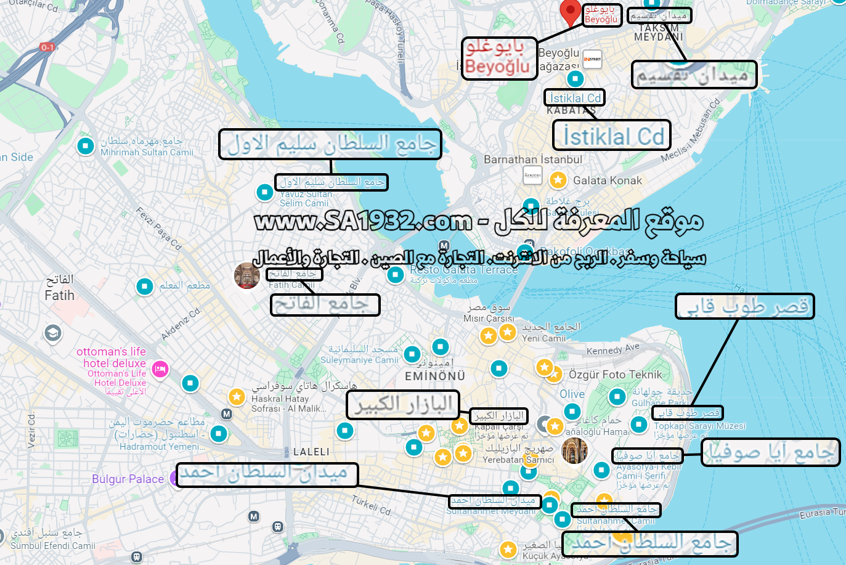Image resolution: width=846 pixels, height=565 pixels.
Task: Select the Meclis-i Mebusan Cd. road label
Action: [x=691, y=130]
